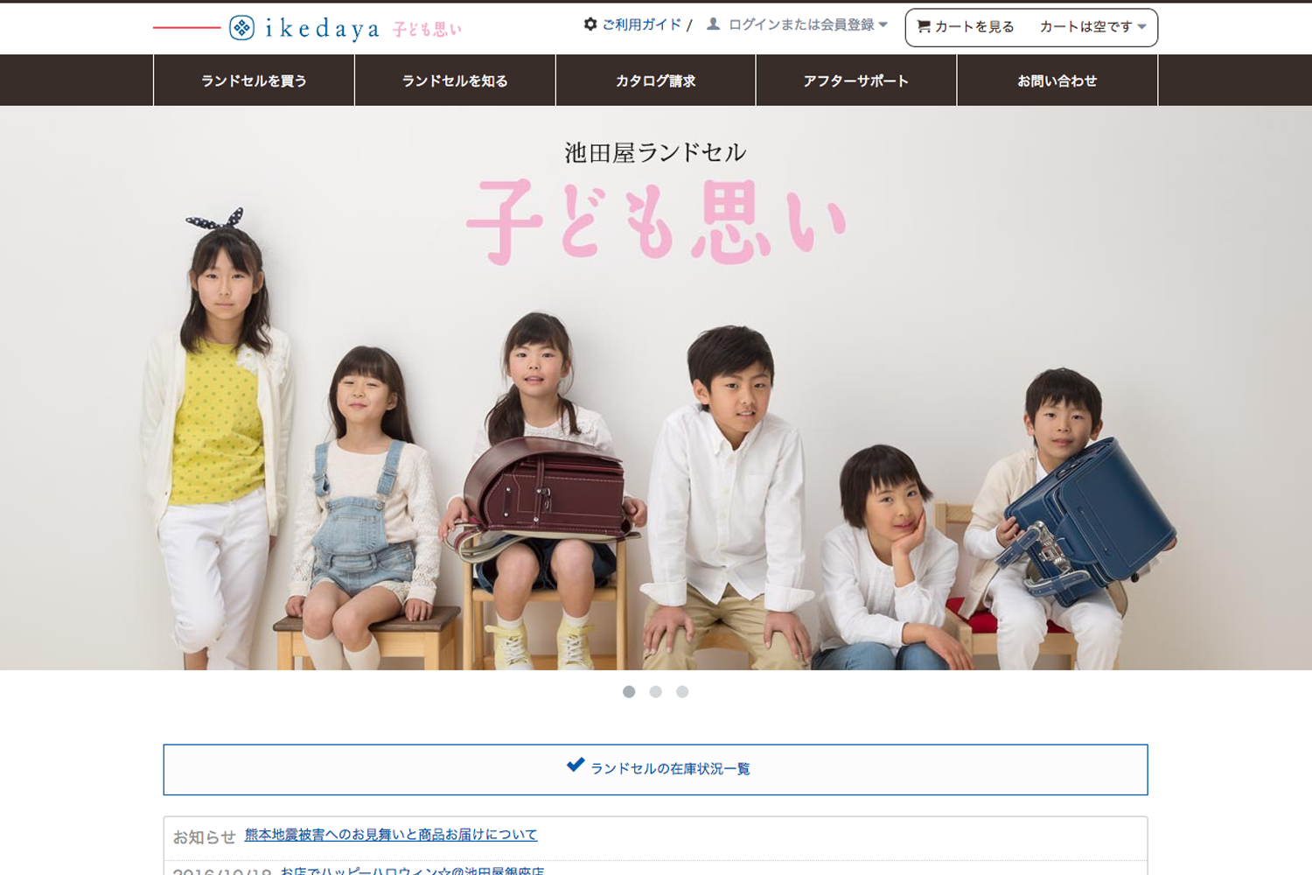Viewport: 1312px width, 875px height.
Task: Click the blue checkmark icon for stock status
Action: pyautogui.click(x=576, y=765)
